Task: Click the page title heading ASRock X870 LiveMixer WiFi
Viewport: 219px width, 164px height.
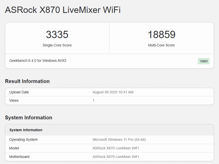Action: [x=63, y=10]
